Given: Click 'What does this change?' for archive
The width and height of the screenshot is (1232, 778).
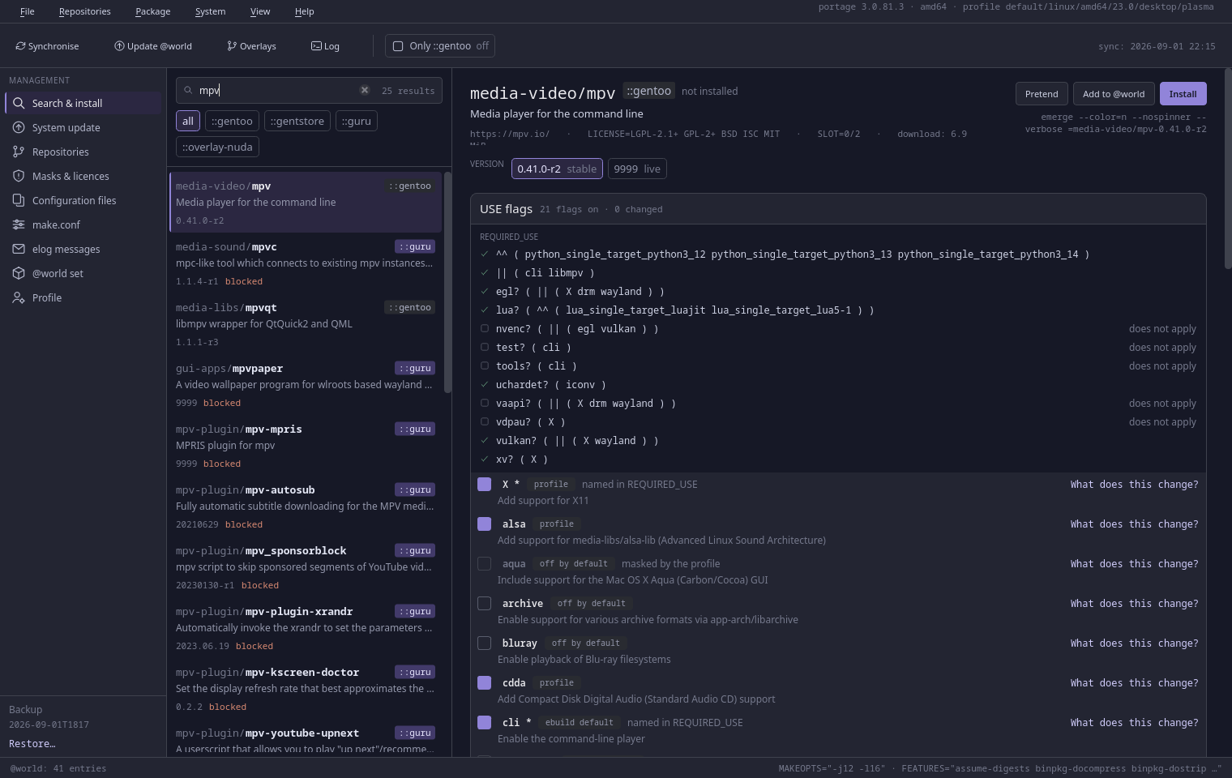Looking at the screenshot, I should tap(1134, 604).
